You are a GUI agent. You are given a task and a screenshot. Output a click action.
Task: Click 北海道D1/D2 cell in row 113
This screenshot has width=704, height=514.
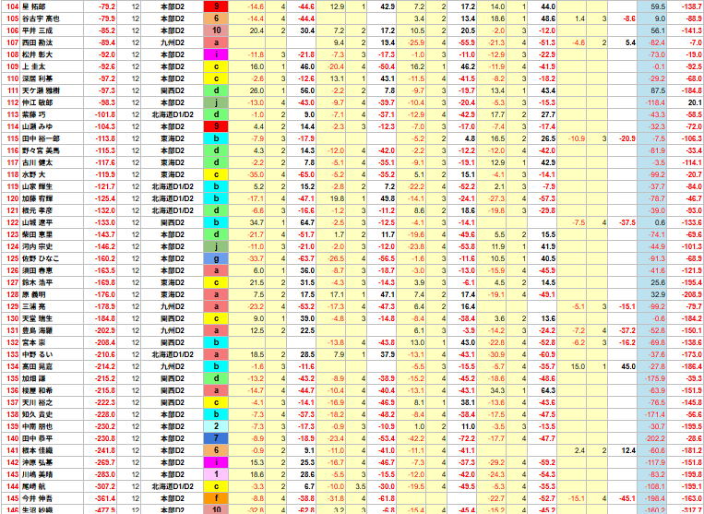tap(173, 114)
